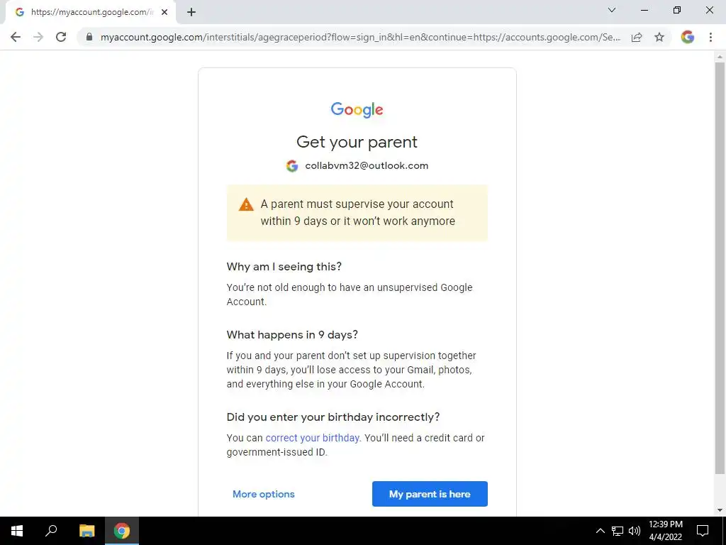View site info via the padlock icon
Screen dimensions: 726x545
click(x=89, y=37)
